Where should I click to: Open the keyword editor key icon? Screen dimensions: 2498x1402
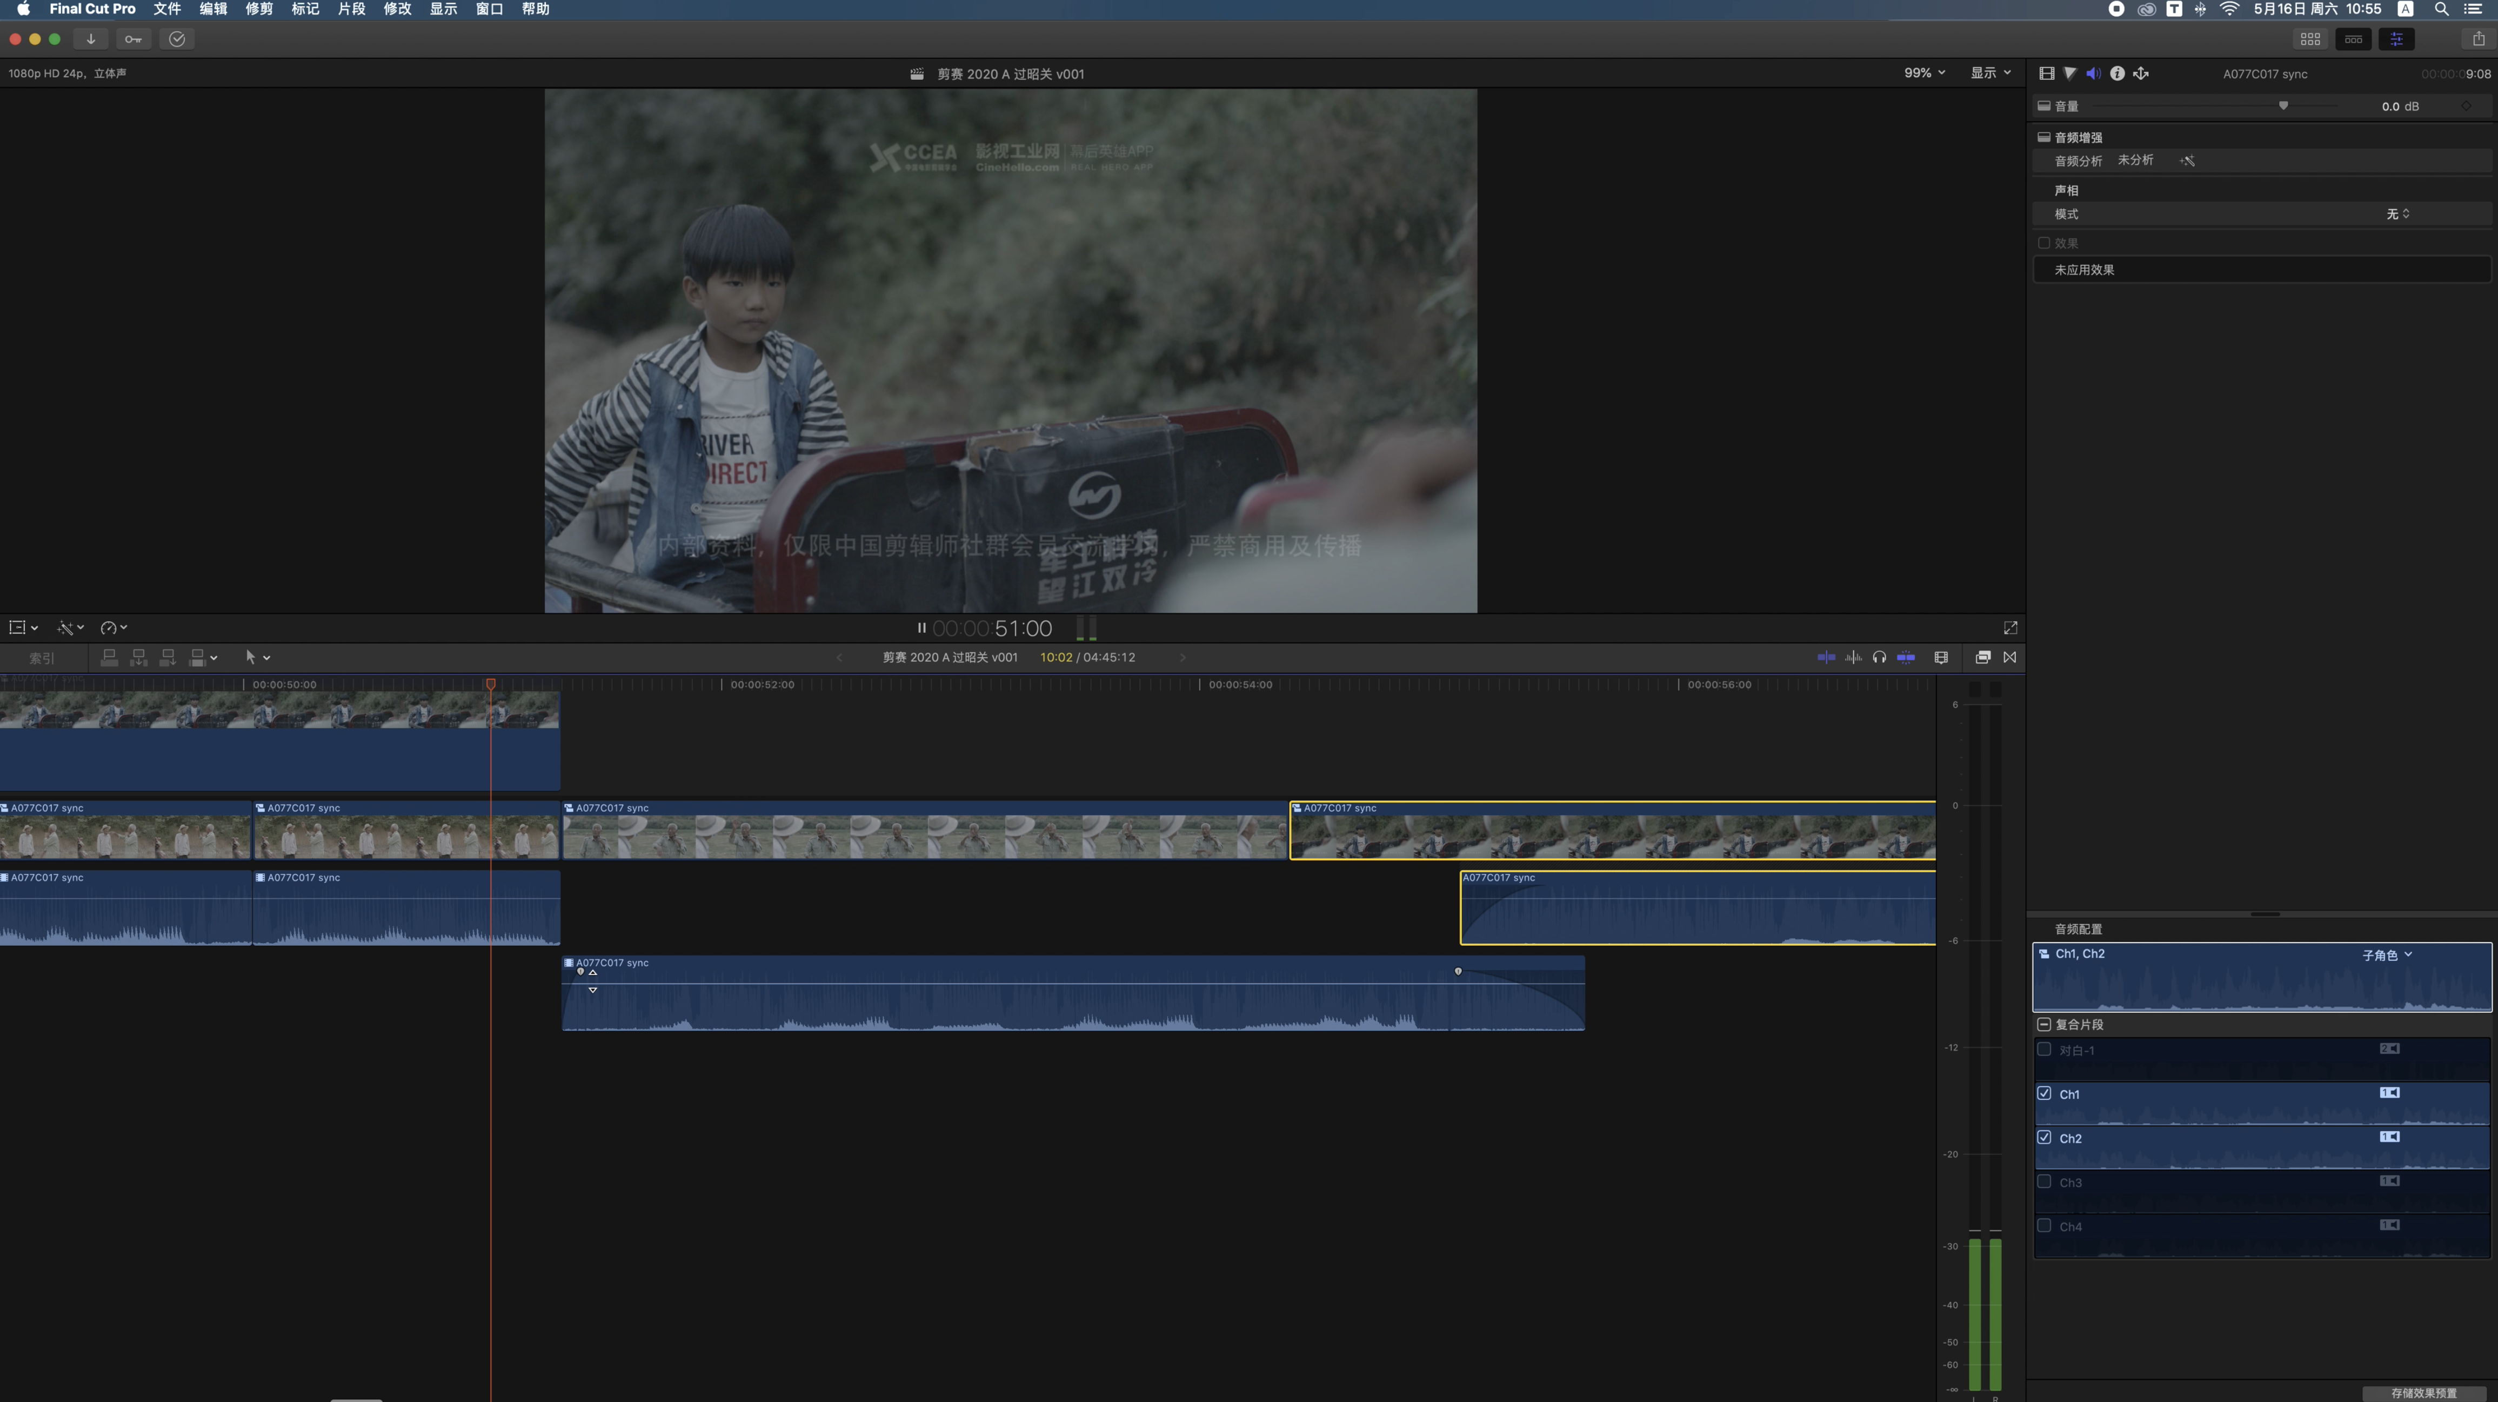pos(133,39)
